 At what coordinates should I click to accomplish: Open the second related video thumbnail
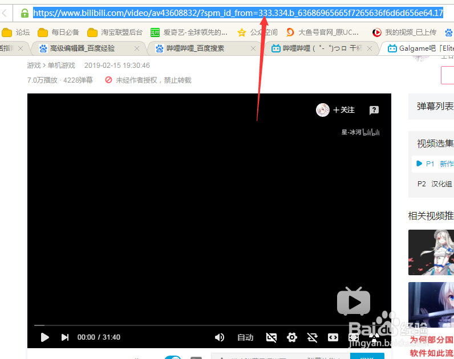pos(431,305)
